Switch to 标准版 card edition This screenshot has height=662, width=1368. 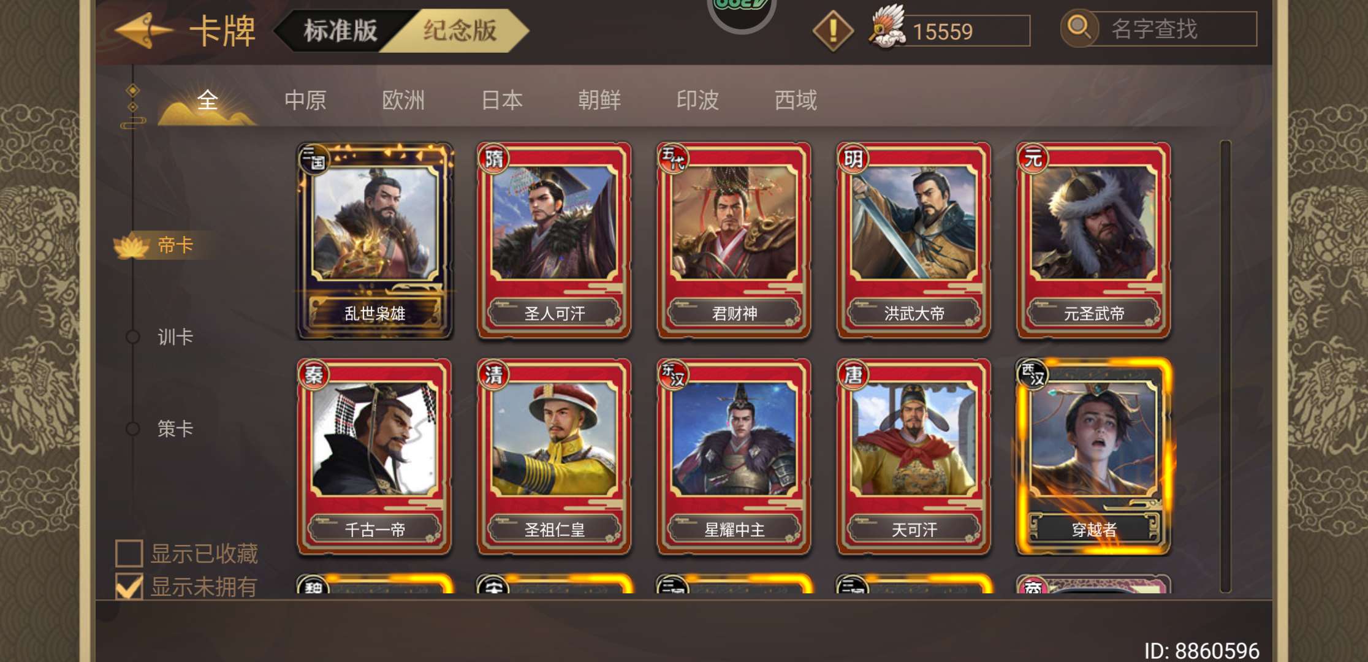(341, 31)
